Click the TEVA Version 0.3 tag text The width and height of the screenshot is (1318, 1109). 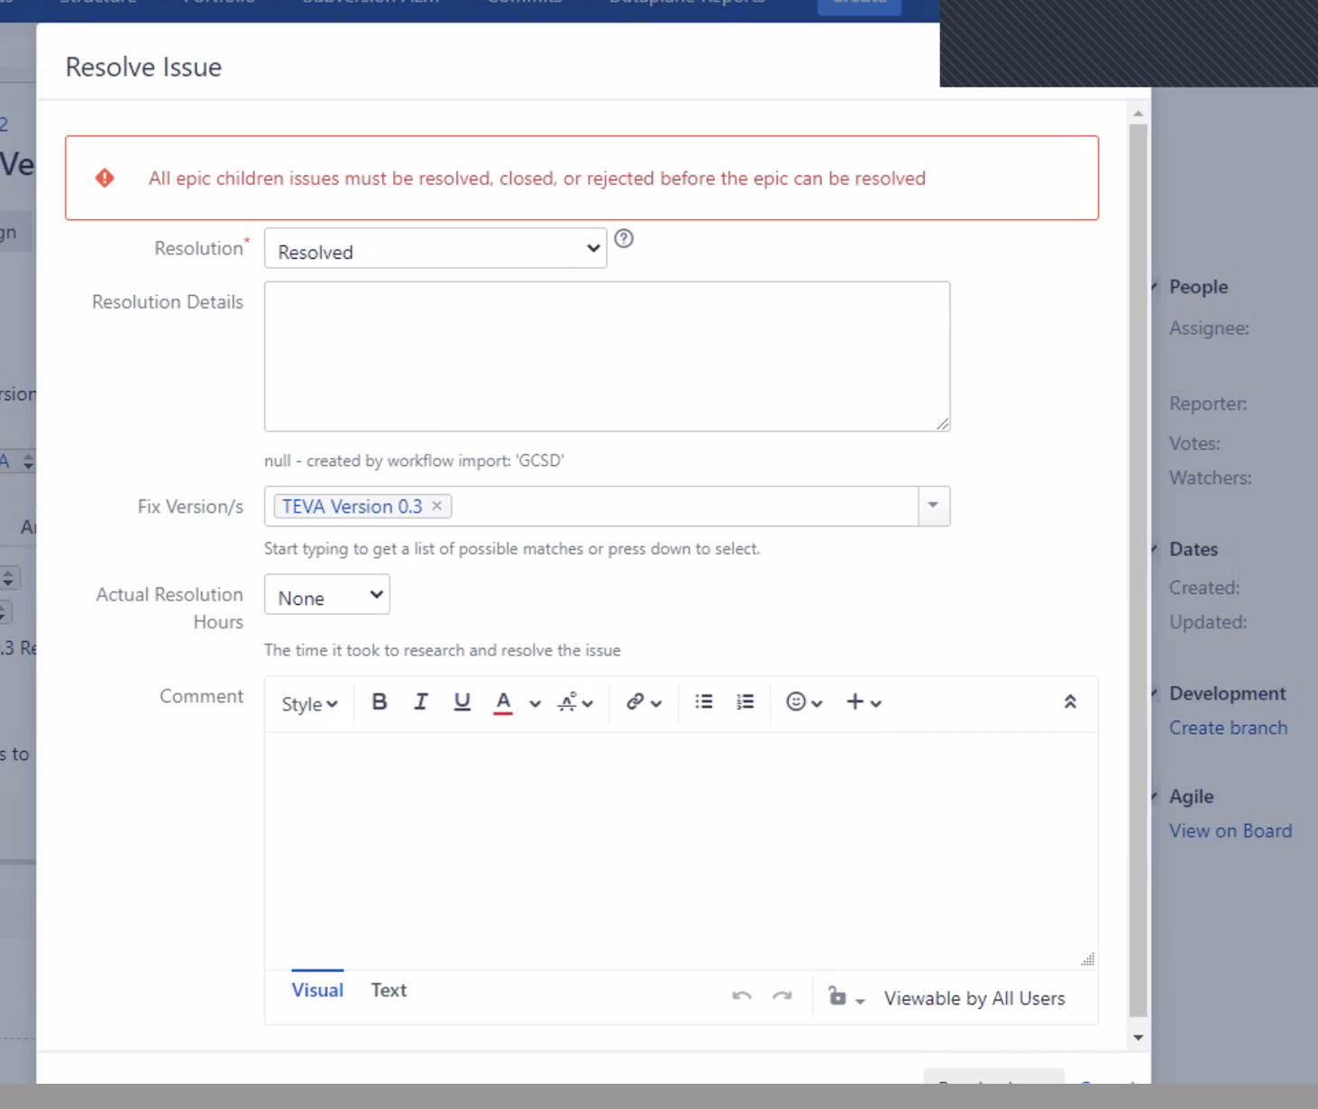352,507
